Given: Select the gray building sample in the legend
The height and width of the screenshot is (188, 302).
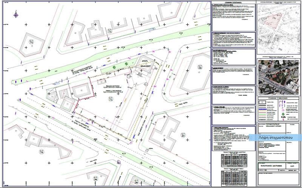Looking at the screenshot, I should (262, 103).
